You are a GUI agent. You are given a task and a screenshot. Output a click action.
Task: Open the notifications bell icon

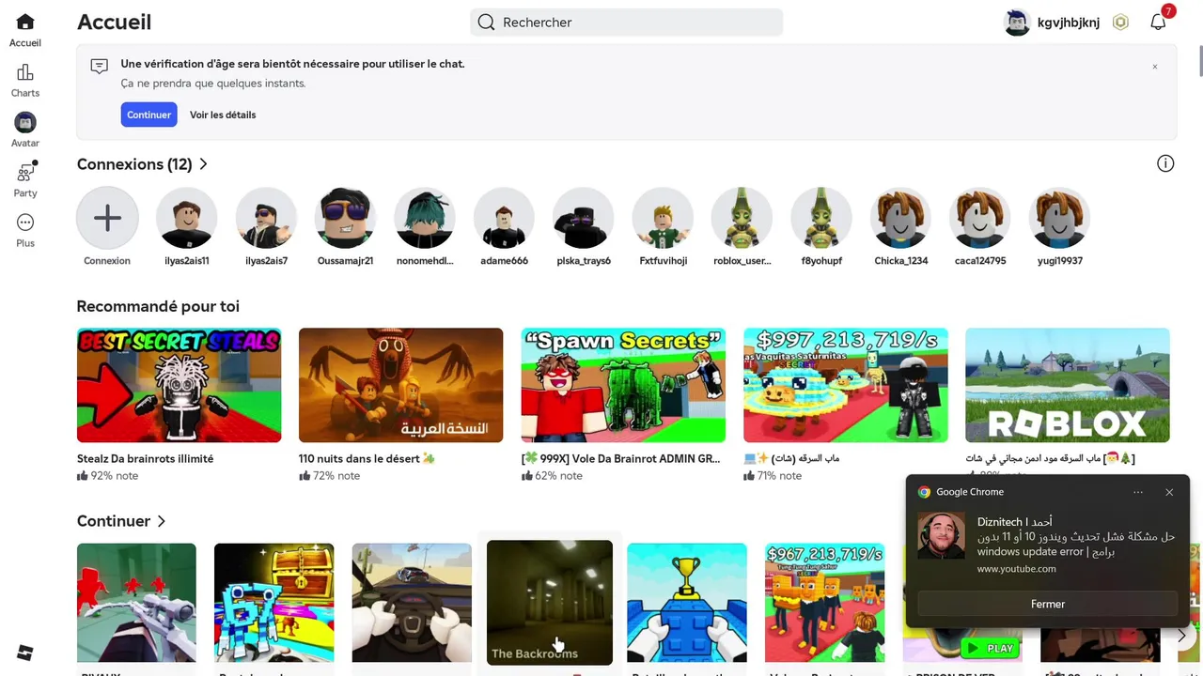1158,23
